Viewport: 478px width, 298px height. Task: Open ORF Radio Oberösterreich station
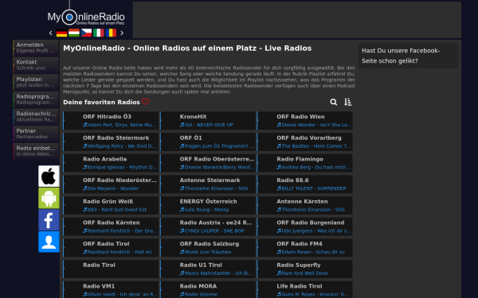click(x=208, y=163)
